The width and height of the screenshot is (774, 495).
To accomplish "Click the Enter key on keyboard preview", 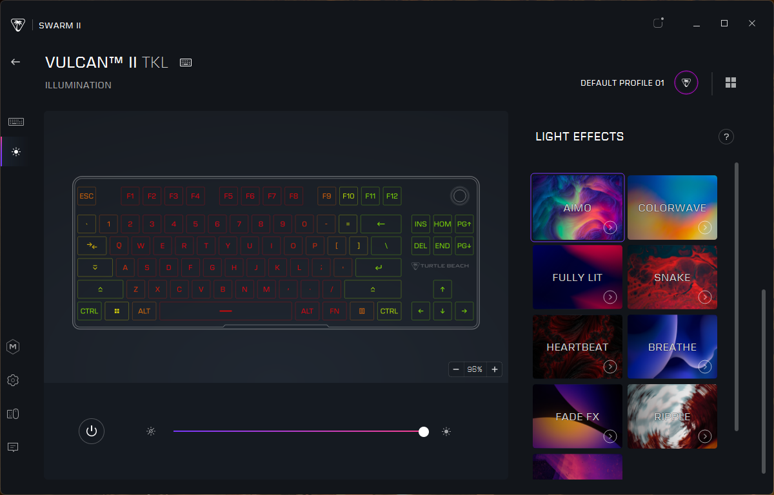I will 378,267.
